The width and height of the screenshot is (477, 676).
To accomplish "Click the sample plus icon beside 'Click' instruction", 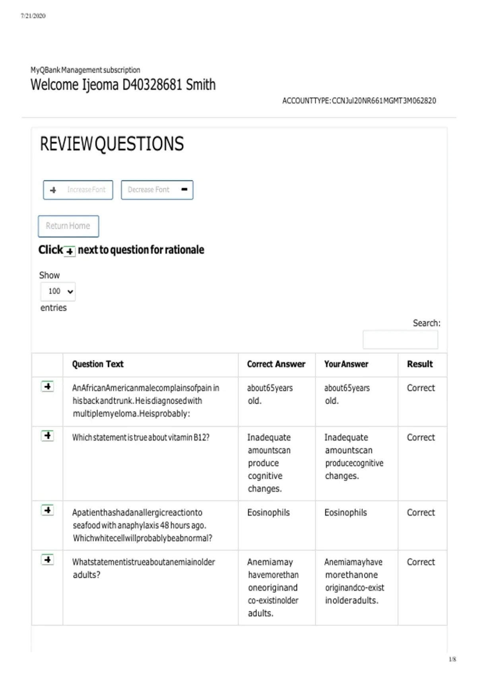I will pos(70,251).
